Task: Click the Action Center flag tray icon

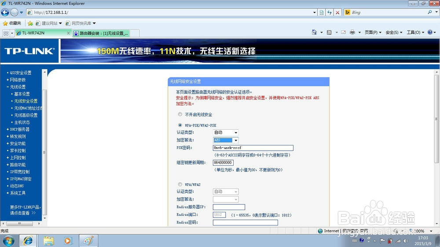Action: tap(382, 240)
